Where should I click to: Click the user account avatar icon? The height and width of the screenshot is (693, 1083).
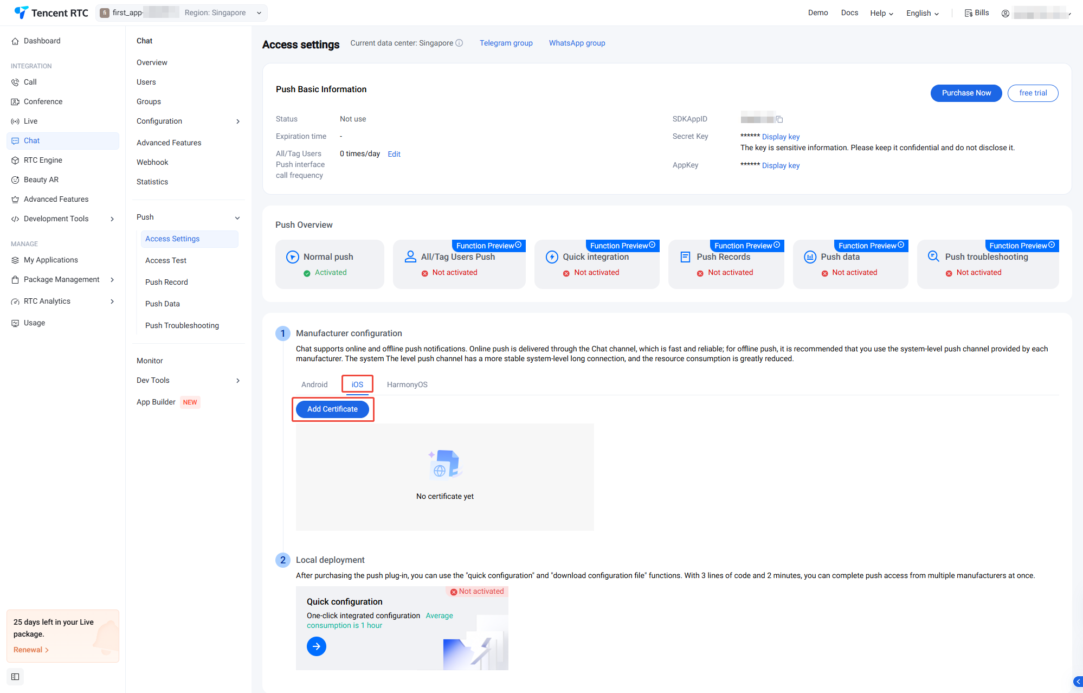point(1005,14)
